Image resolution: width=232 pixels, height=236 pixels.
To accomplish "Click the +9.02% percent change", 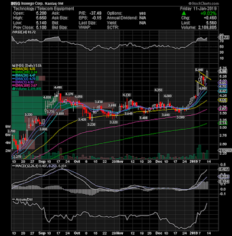I will (208, 14).
